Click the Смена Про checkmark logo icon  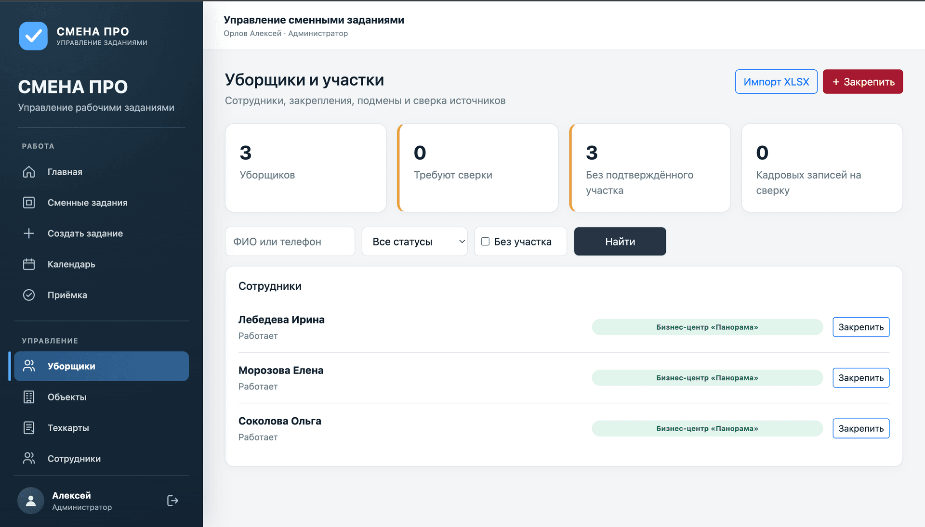[33, 36]
